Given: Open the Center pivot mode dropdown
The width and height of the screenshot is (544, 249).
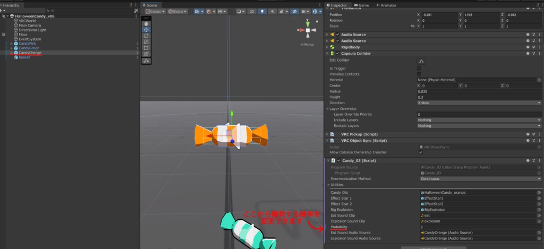Looking at the screenshot, I should (156, 12).
